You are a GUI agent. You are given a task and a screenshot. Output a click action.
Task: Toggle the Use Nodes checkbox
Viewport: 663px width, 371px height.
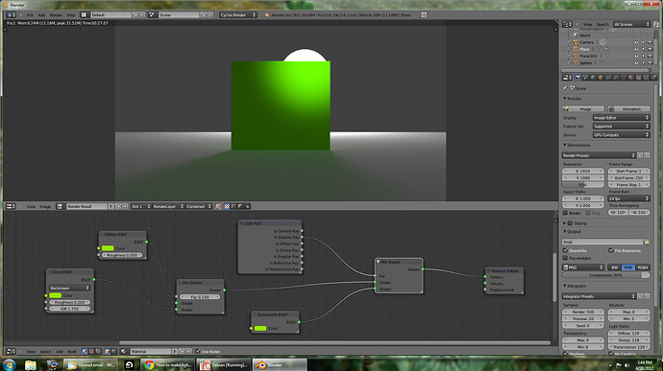click(x=198, y=351)
